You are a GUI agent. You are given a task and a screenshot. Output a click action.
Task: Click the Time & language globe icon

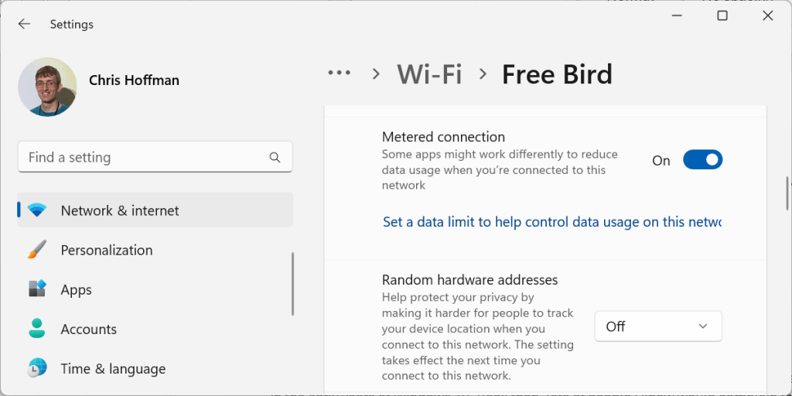point(37,368)
